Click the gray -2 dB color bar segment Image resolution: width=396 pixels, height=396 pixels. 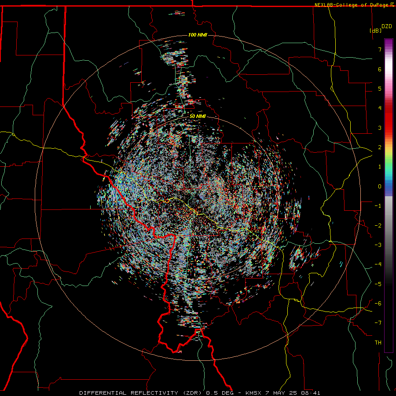[389, 226]
